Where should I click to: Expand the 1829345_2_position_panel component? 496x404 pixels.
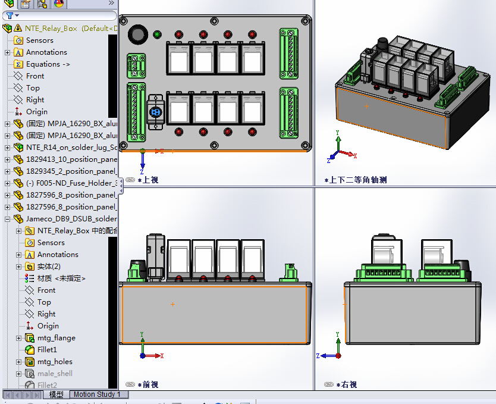coord(7,171)
